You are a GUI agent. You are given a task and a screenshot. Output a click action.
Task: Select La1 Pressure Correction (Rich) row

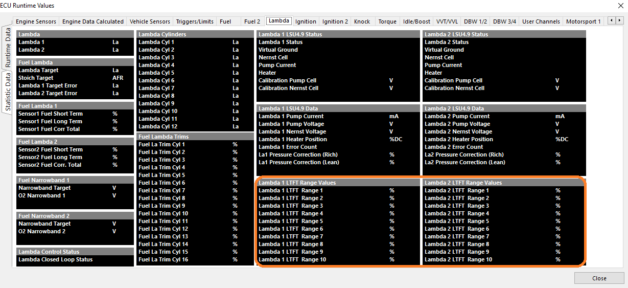pos(338,154)
